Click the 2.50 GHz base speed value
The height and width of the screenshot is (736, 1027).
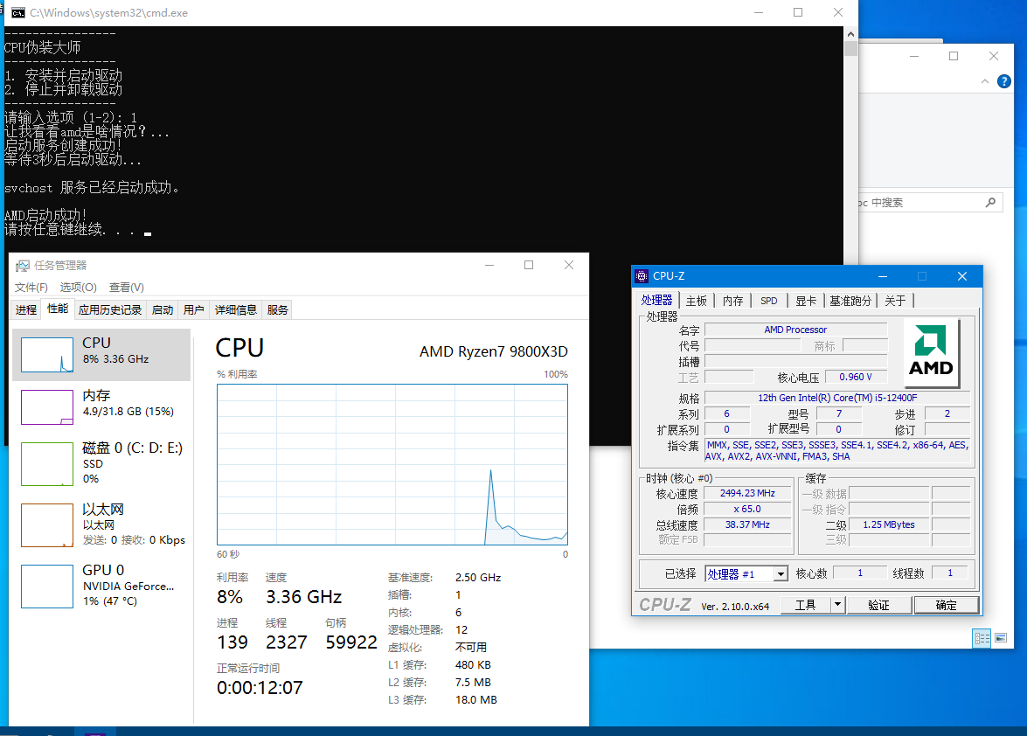[478, 578]
